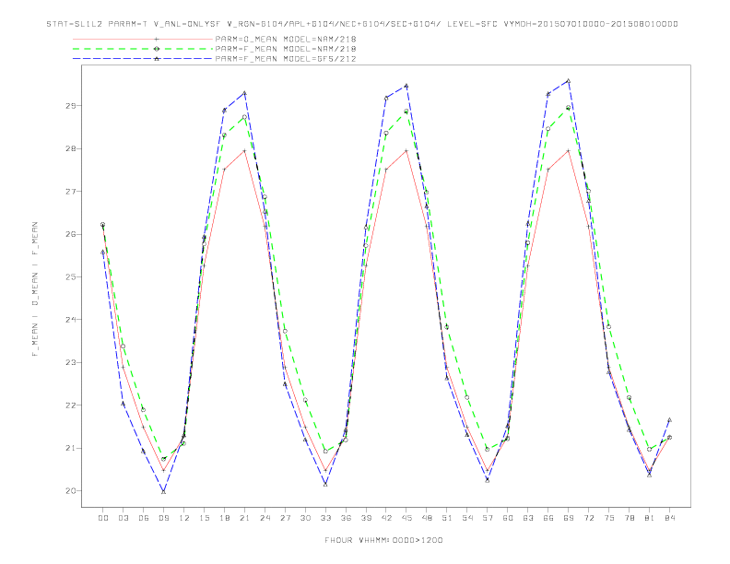The image size is (730, 564).
Task: Click x-axis tick label 48
Action: tap(427, 518)
